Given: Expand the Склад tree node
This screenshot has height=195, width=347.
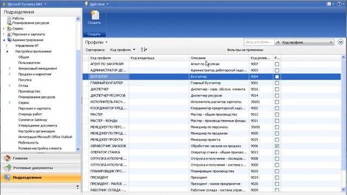Looking at the screenshot, I should tap(10, 86).
